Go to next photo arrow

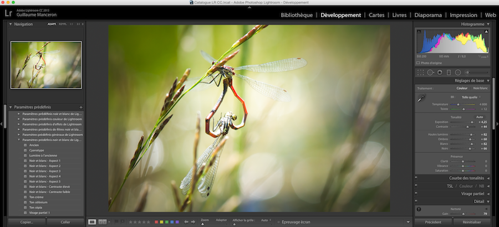[193, 222]
